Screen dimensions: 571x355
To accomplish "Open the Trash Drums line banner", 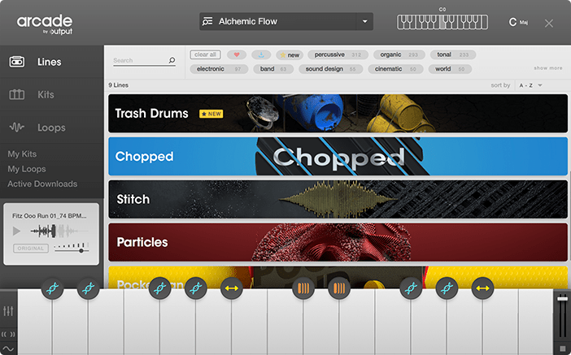I will (338, 114).
